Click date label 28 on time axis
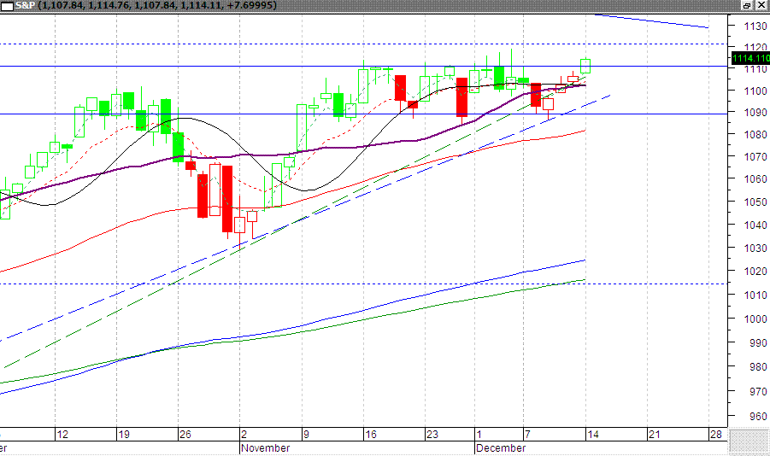770x456 pixels. (716, 435)
